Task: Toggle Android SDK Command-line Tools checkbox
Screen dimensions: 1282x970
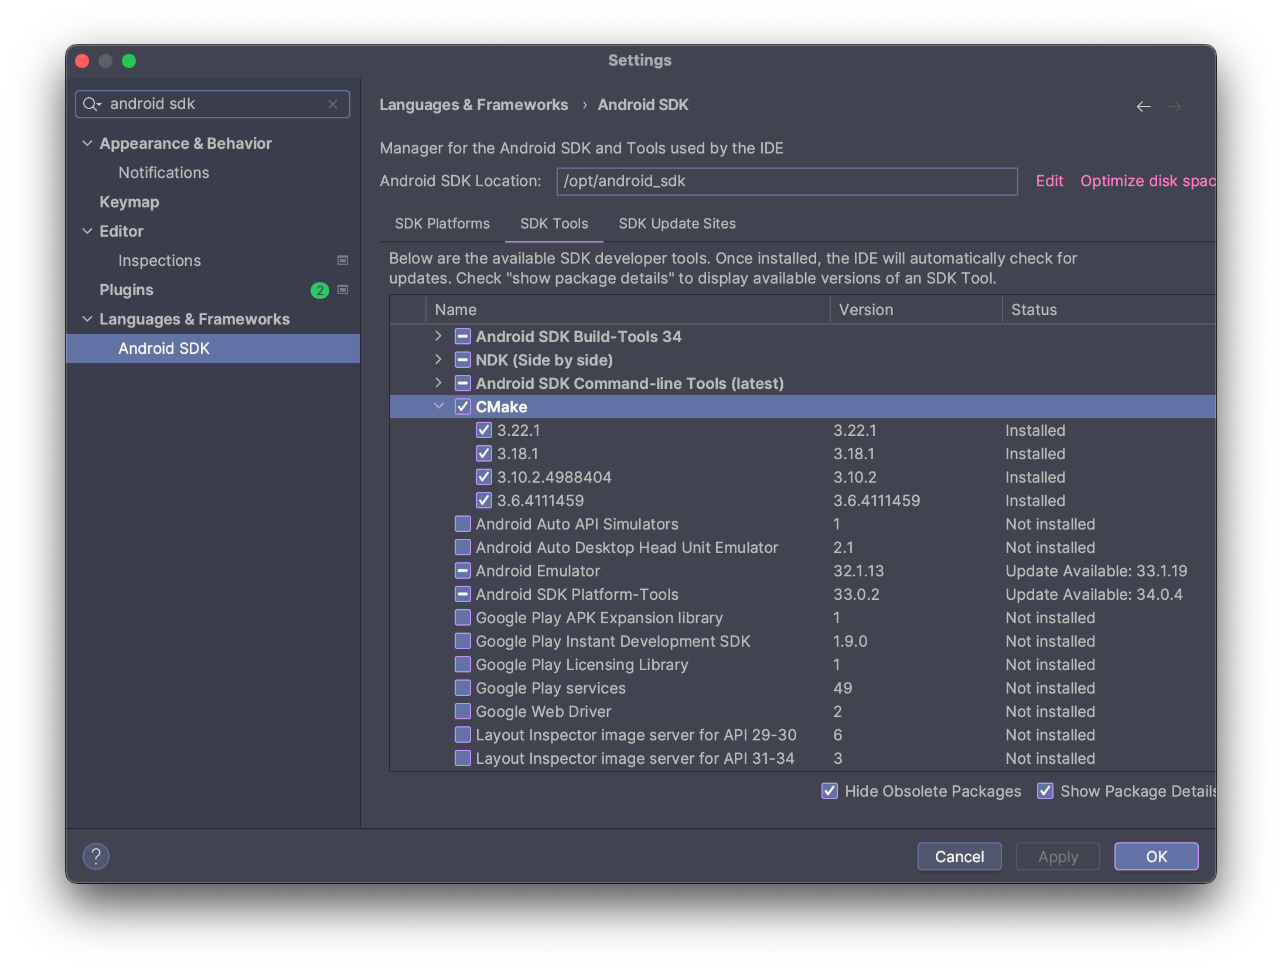Action: (463, 383)
